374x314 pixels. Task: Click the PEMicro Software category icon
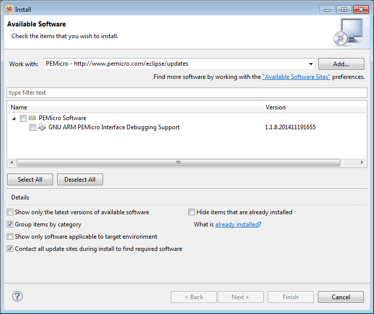(x=32, y=118)
